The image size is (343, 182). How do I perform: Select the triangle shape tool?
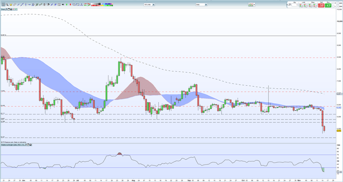[81, 5]
